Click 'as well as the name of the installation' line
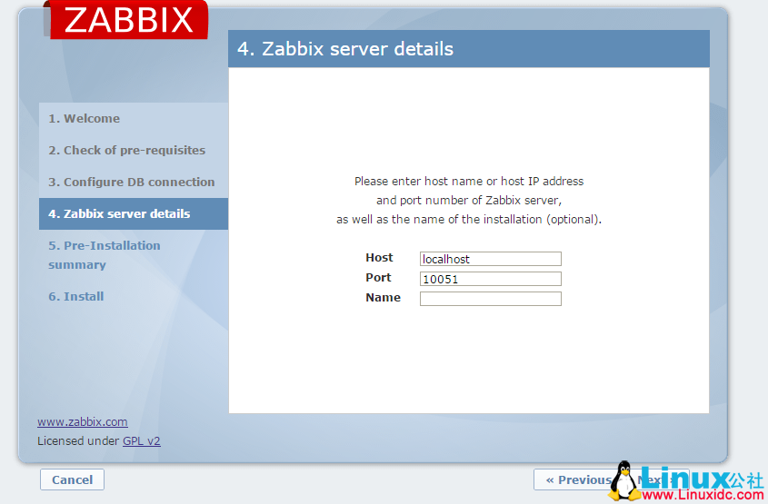This screenshot has height=504, width=768. [469, 219]
